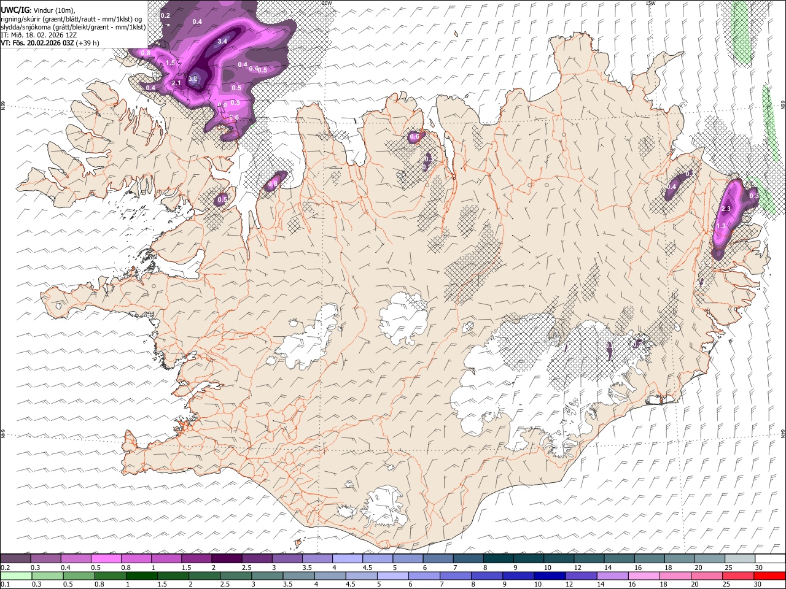Click the 'VT: Fös. 20.02.2026 03Z' valid time
The height and width of the screenshot is (589, 786).
pos(38,43)
